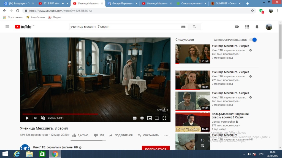Viewport: 282px width, 158px height.
Task: Open the Central Partnership channel link
Action: [223, 122]
